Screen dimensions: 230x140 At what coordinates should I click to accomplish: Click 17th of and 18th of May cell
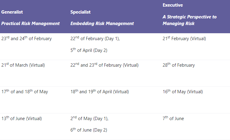click(25, 91)
